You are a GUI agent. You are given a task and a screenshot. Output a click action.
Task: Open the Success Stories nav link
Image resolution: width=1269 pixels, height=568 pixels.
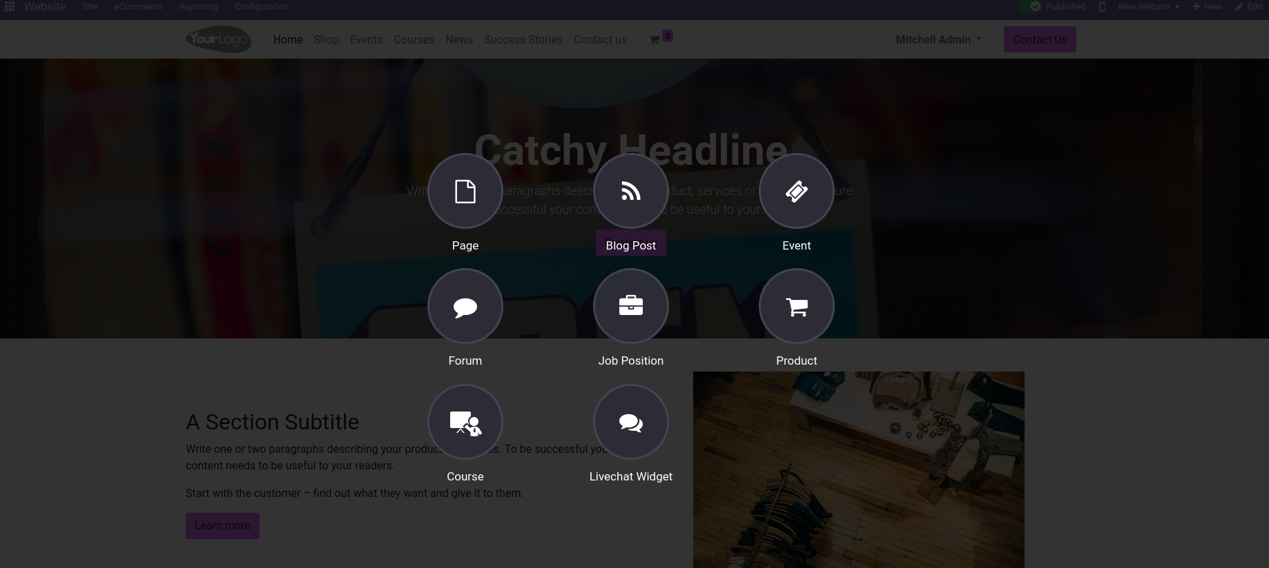click(x=523, y=39)
